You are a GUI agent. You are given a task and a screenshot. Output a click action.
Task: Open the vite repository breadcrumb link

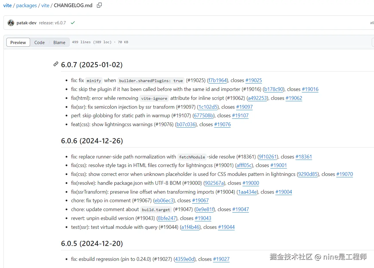coord(7,5)
